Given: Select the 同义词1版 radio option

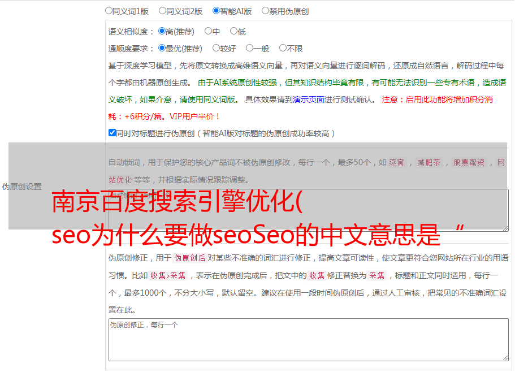Looking at the screenshot, I should tap(109, 11).
